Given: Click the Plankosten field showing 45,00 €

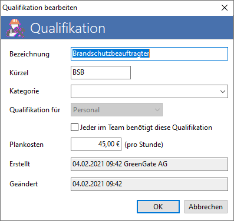Looking at the screenshot, I should (96, 145).
